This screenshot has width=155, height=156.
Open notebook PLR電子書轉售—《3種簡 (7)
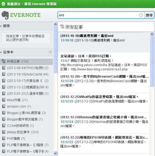pyautogui.click(x=27, y=145)
